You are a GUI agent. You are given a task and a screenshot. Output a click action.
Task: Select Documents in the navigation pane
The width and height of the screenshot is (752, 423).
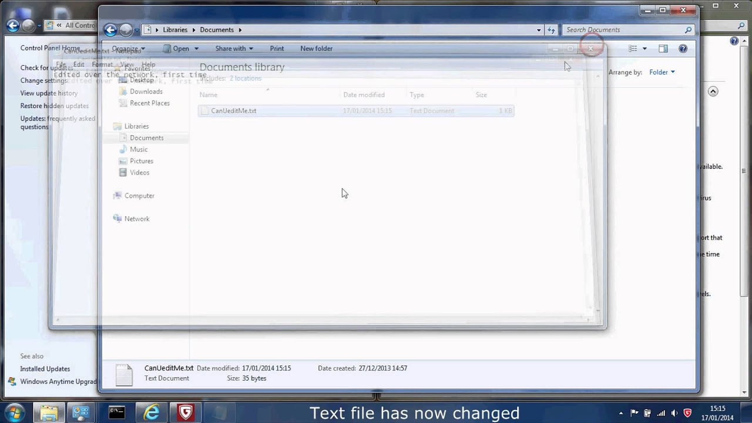click(146, 137)
